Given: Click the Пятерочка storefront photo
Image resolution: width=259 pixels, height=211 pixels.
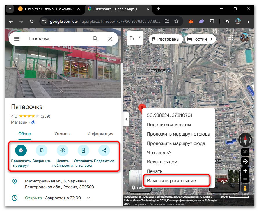Looking at the screenshot, I should pyautogui.click(x=63, y=71).
